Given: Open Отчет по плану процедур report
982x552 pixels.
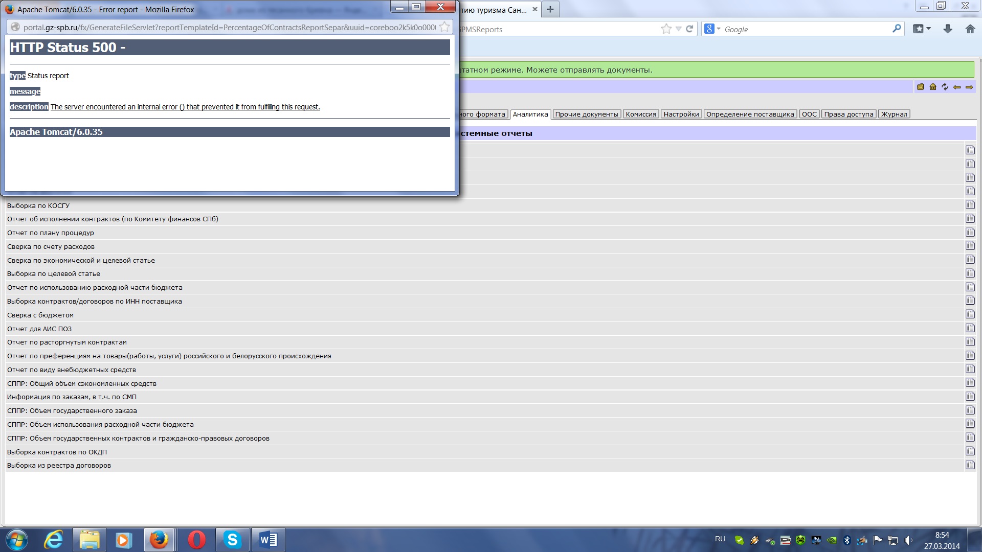Looking at the screenshot, I should (x=51, y=233).
